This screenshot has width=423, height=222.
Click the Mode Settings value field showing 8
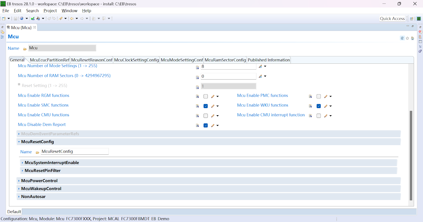coord(228,67)
